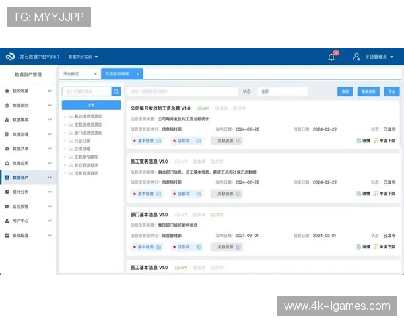This screenshot has width=404, height=323.
Task: Open 关联资源 on 部门基本信息 card
Action: 227,247
